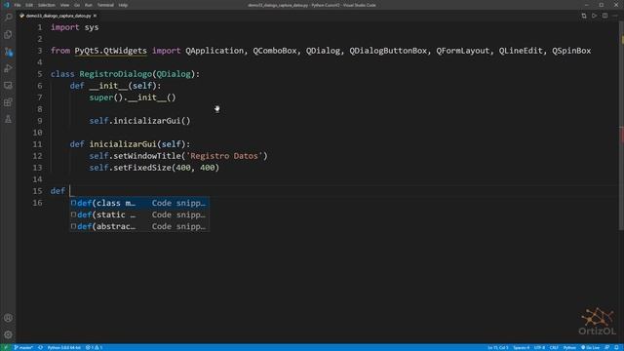The width and height of the screenshot is (624, 351).
Task: Click the remote window indicator in status bar
Action: pos(6,347)
